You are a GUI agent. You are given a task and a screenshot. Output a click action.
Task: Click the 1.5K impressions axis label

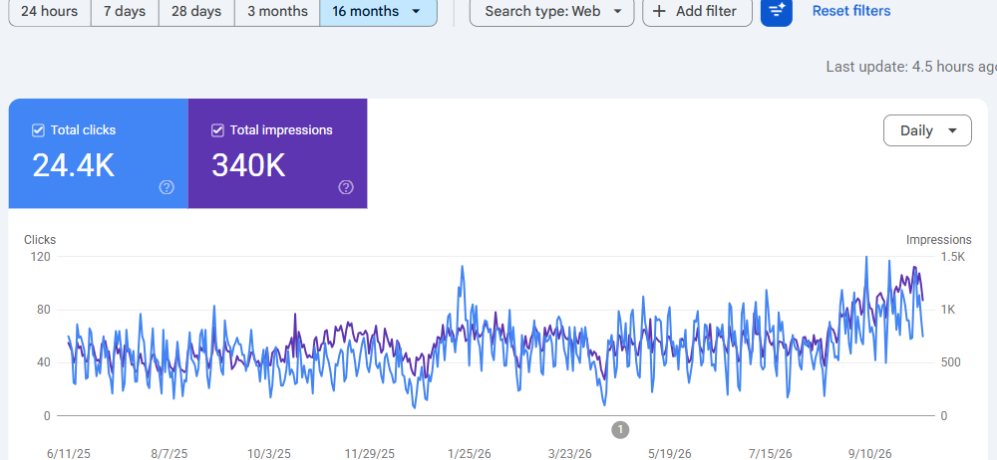(x=953, y=257)
